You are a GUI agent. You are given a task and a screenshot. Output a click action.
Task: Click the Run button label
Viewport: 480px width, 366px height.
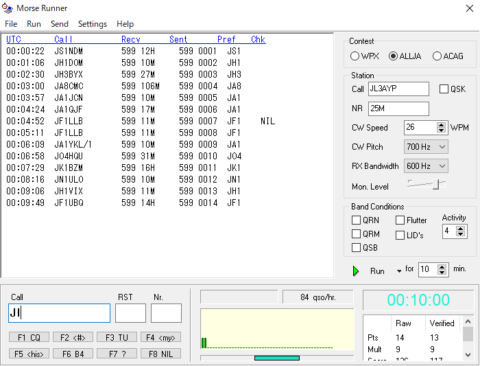[377, 271]
